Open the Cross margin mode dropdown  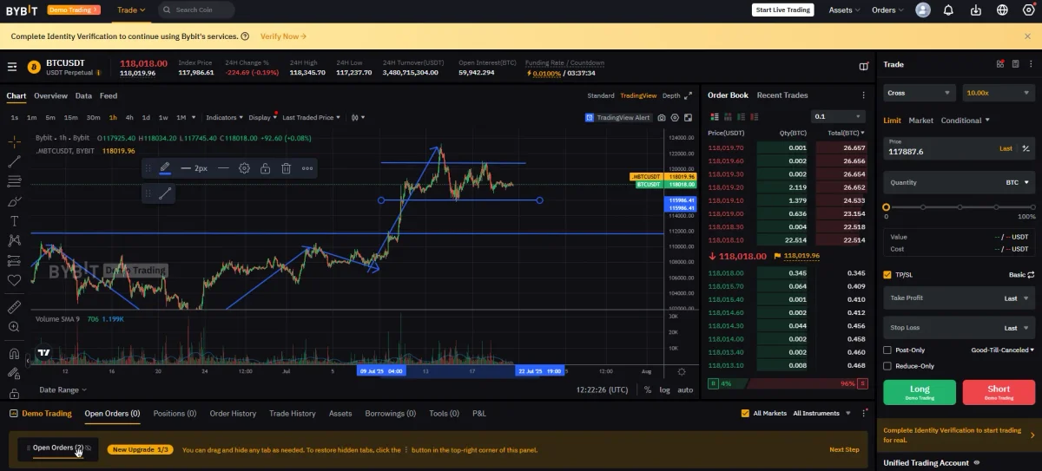[x=920, y=93]
